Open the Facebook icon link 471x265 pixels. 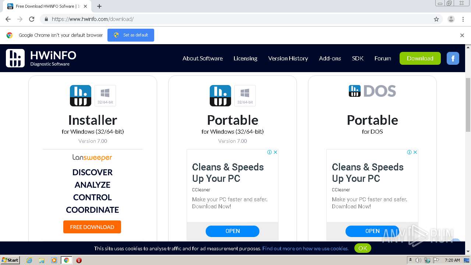click(453, 58)
